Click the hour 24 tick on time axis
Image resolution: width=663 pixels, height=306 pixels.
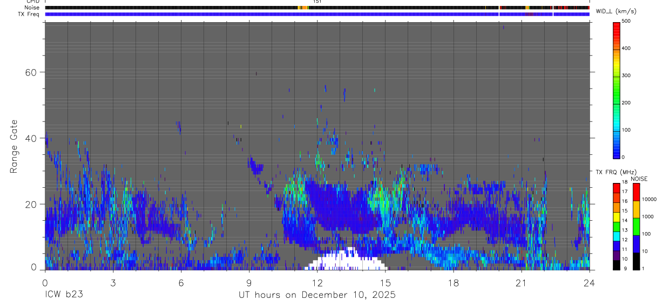(590, 283)
